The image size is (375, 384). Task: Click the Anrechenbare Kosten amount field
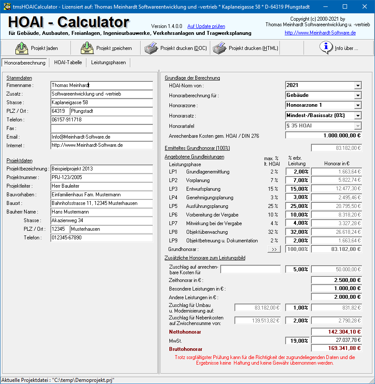pos(323,136)
